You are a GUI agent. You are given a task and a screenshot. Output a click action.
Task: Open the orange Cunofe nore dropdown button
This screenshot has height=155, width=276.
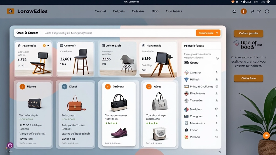(x=208, y=33)
